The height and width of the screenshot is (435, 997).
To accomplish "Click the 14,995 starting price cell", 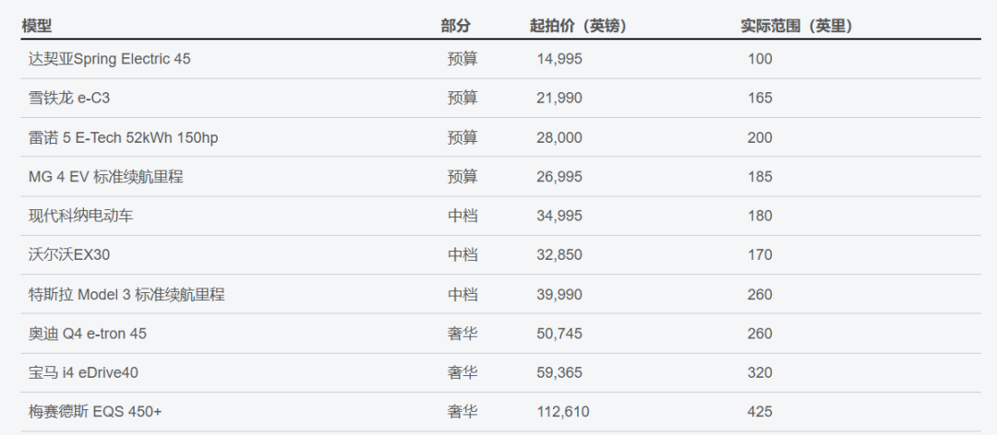I will tap(559, 59).
